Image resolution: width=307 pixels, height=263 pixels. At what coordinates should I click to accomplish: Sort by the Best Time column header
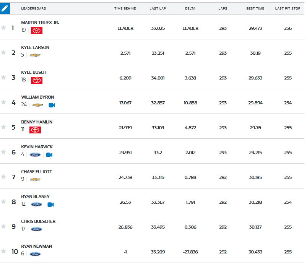pyautogui.click(x=255, y=8)
